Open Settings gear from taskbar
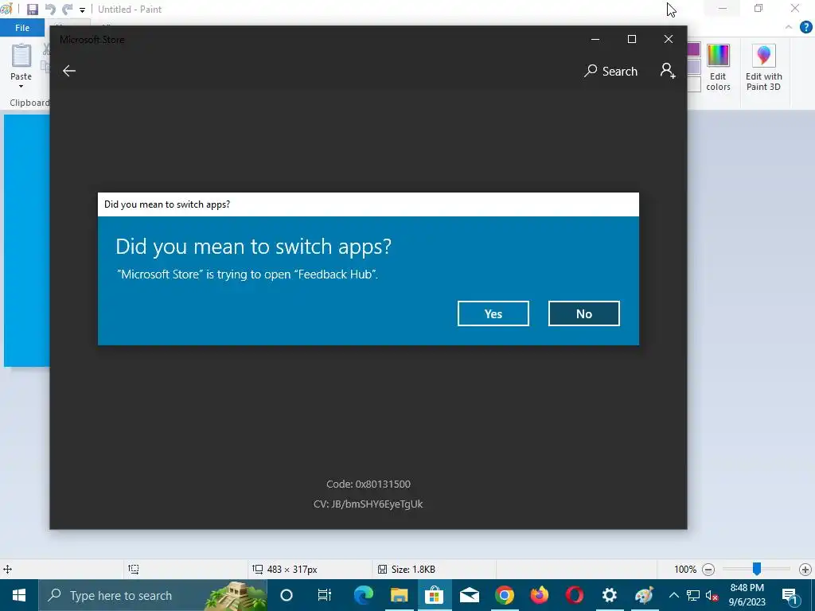Viewport: 815px width, 611px height. point(609,595)
